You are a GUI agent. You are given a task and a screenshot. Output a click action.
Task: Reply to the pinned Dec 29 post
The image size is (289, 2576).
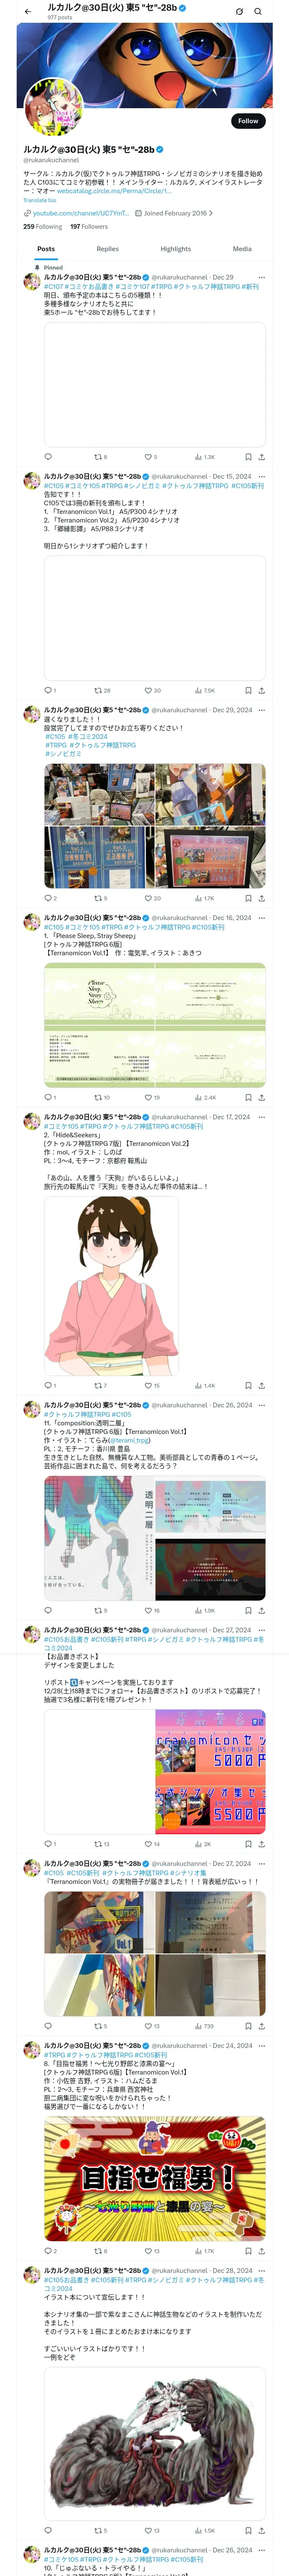coord(48,457)
